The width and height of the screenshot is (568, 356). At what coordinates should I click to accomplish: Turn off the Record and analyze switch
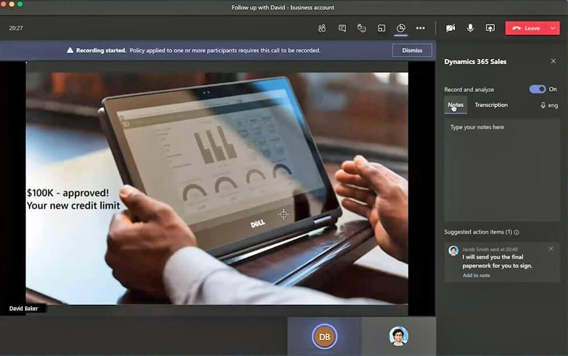click(537, 89)
